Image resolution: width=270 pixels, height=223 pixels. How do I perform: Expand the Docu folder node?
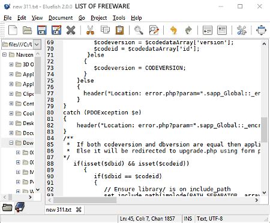click(x=11, y=133)
